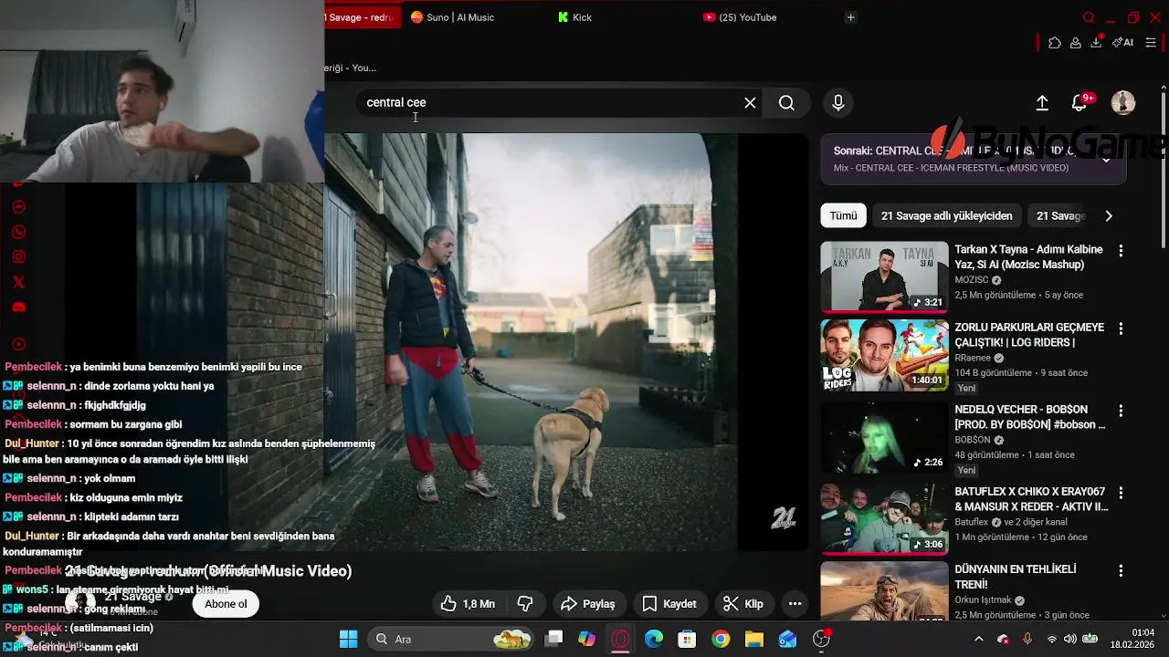This screenshot has height=657, width=1169.
Task: Select the Tümü filter chip
Action: (x=843, y=216)
